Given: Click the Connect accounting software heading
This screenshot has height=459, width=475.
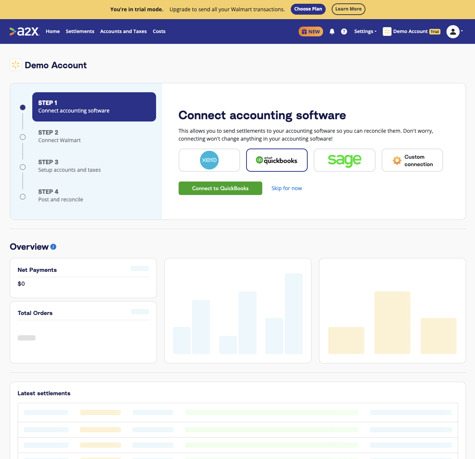Looking at the screenshot, I should 262,115.
